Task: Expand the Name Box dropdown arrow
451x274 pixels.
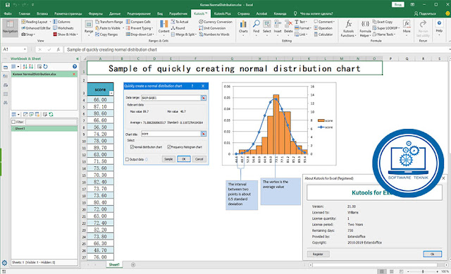Action: (x=25, y=49)
